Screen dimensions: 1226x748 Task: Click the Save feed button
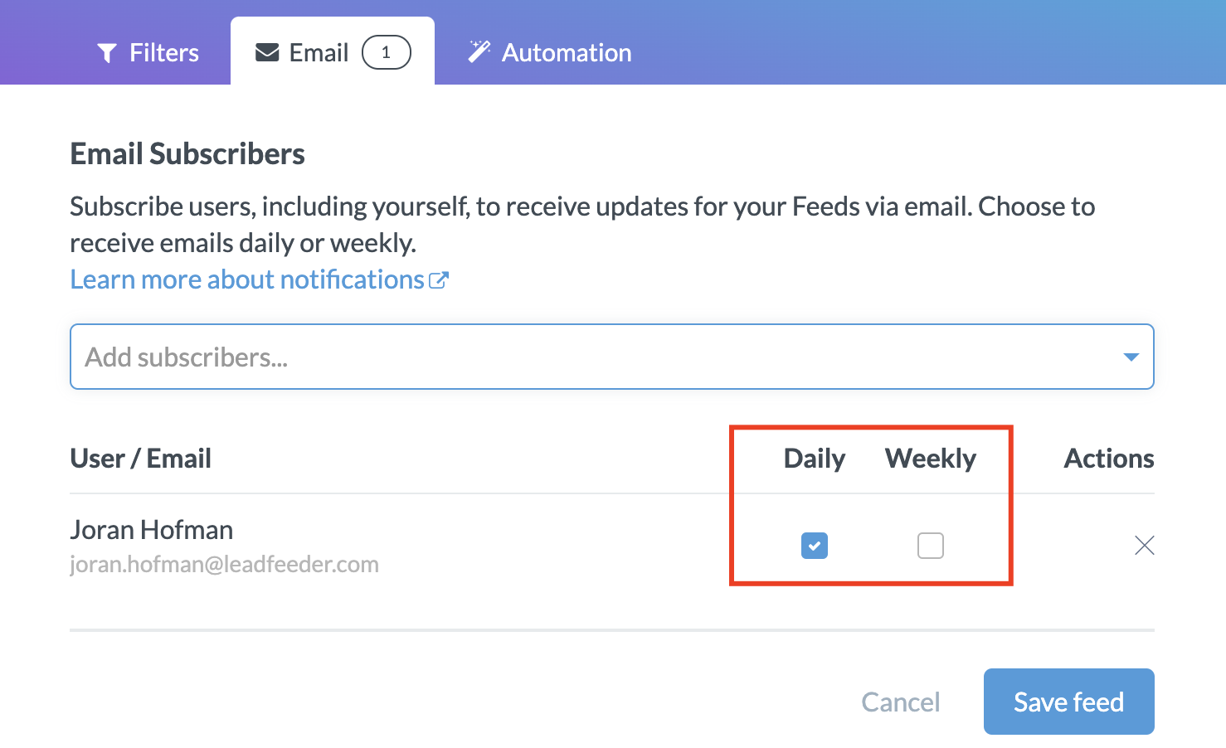[1068, 702]
